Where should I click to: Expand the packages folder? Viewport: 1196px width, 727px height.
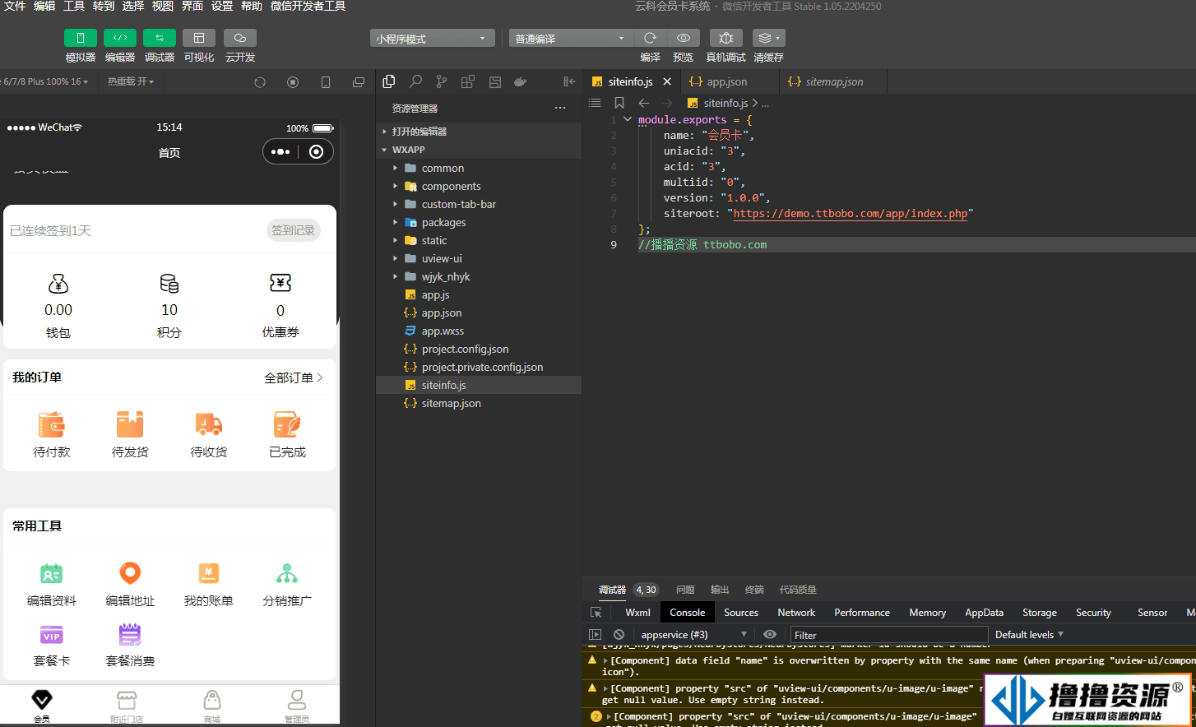tap(479, 222)
